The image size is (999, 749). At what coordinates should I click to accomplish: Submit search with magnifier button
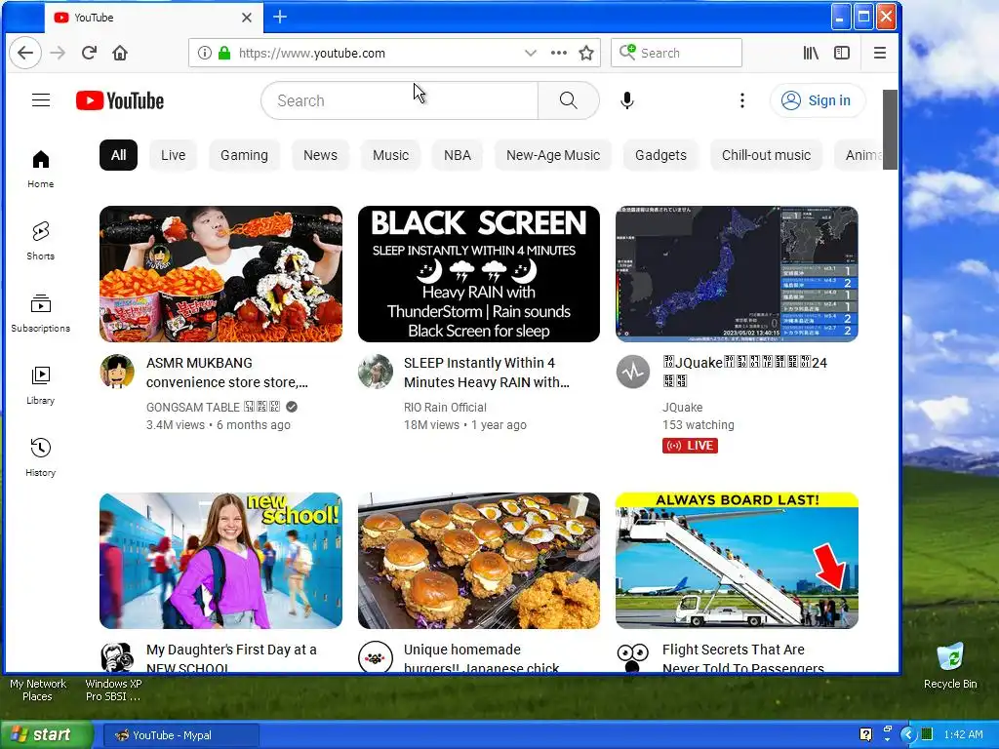(569, 100)
